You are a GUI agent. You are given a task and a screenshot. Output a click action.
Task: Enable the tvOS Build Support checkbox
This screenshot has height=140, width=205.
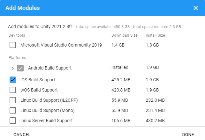point(13,90)
